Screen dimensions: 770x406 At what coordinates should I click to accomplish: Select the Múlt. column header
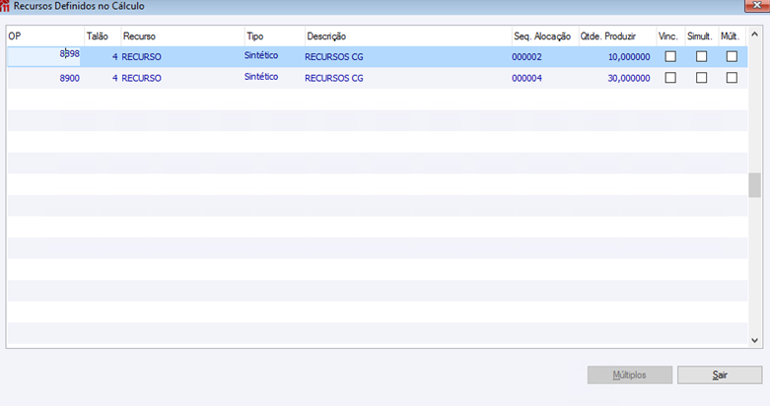pyautogui.click(x=733, y=35)
